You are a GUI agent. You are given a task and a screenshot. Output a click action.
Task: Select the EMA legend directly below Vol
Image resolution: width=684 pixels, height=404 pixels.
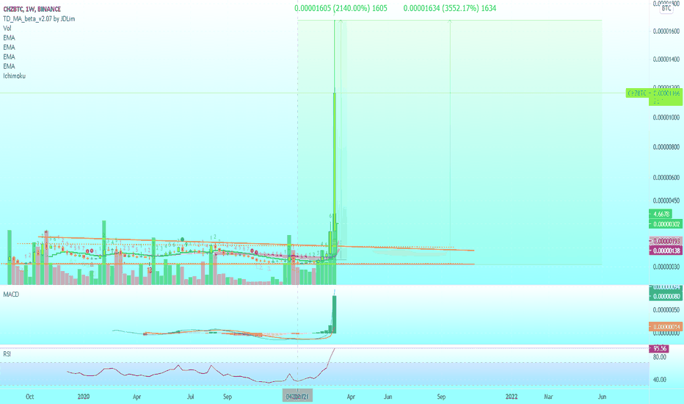pos(9,38)
